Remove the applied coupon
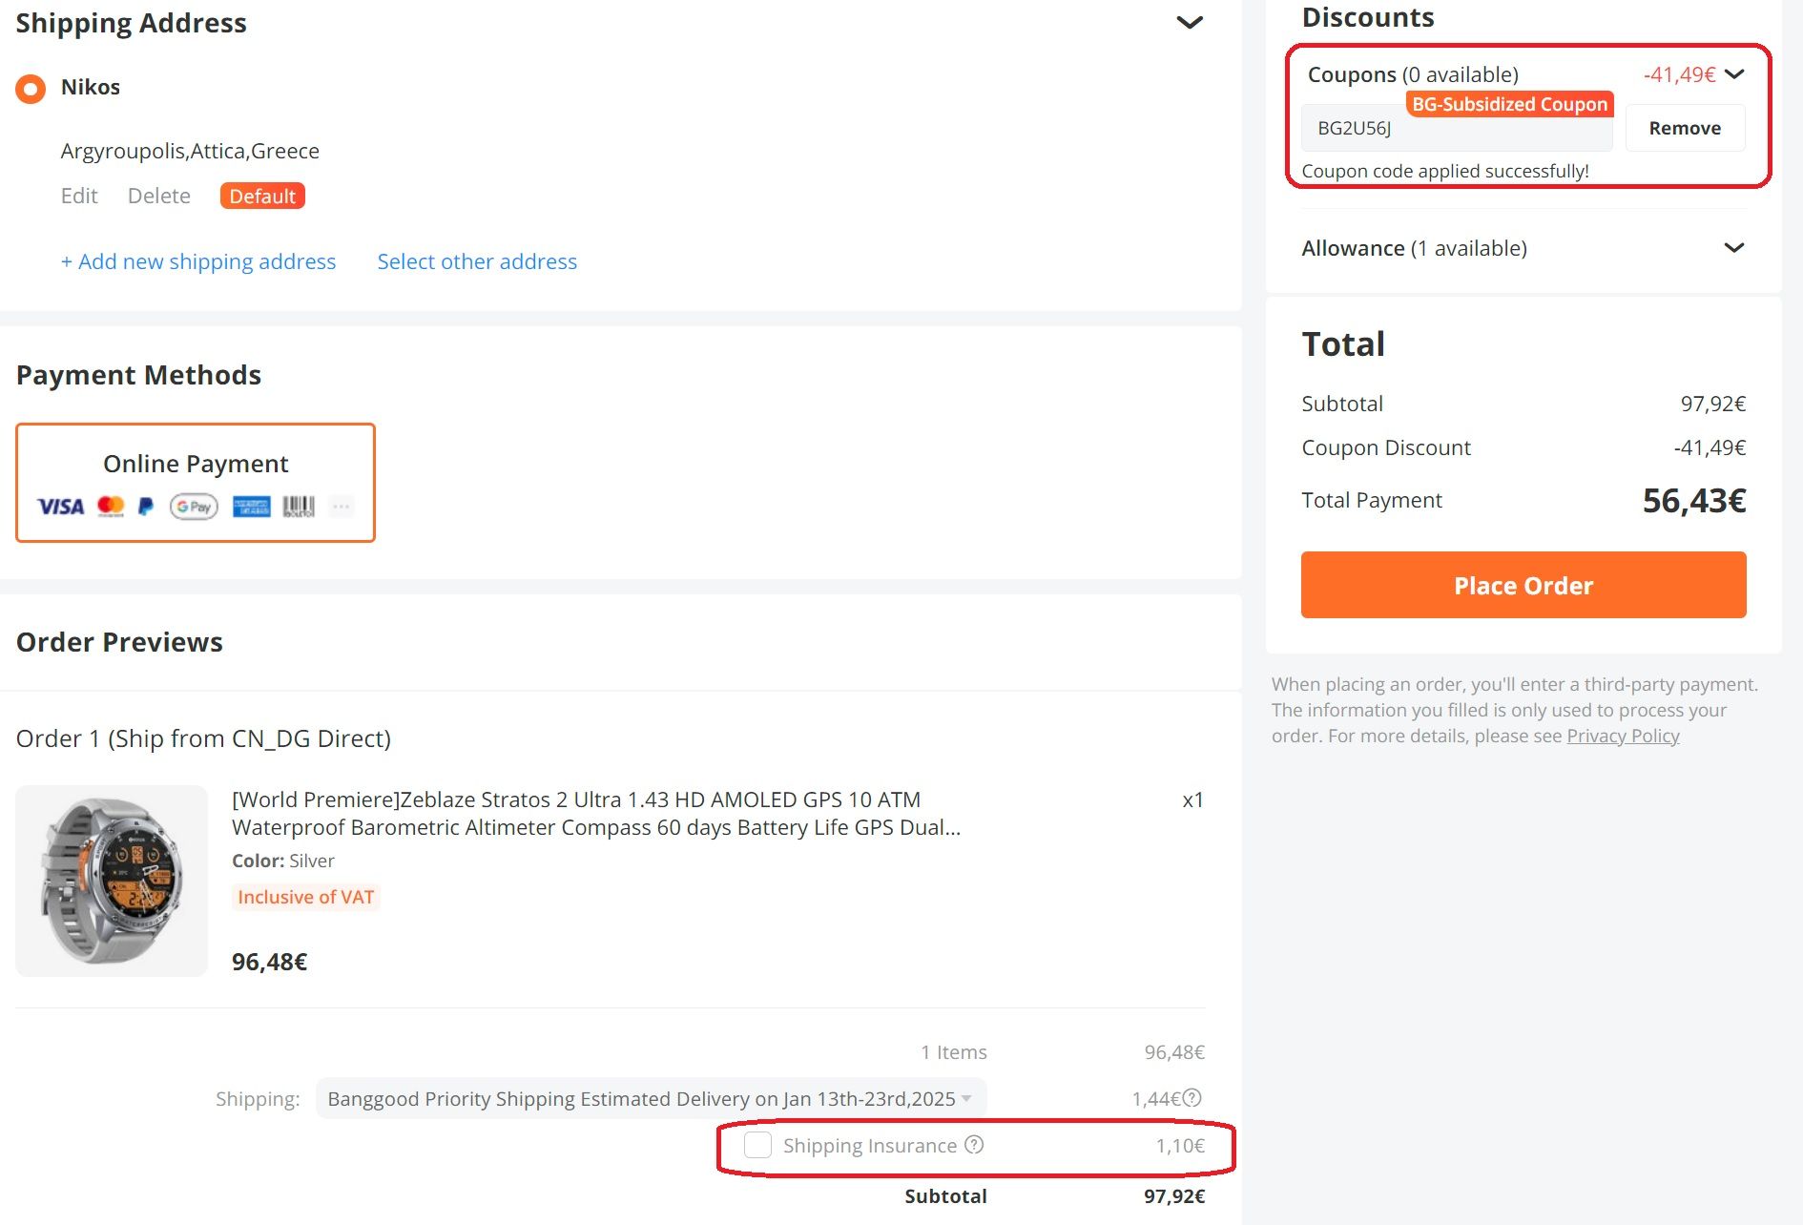 pyautogui.click(x=1685, y=128)
